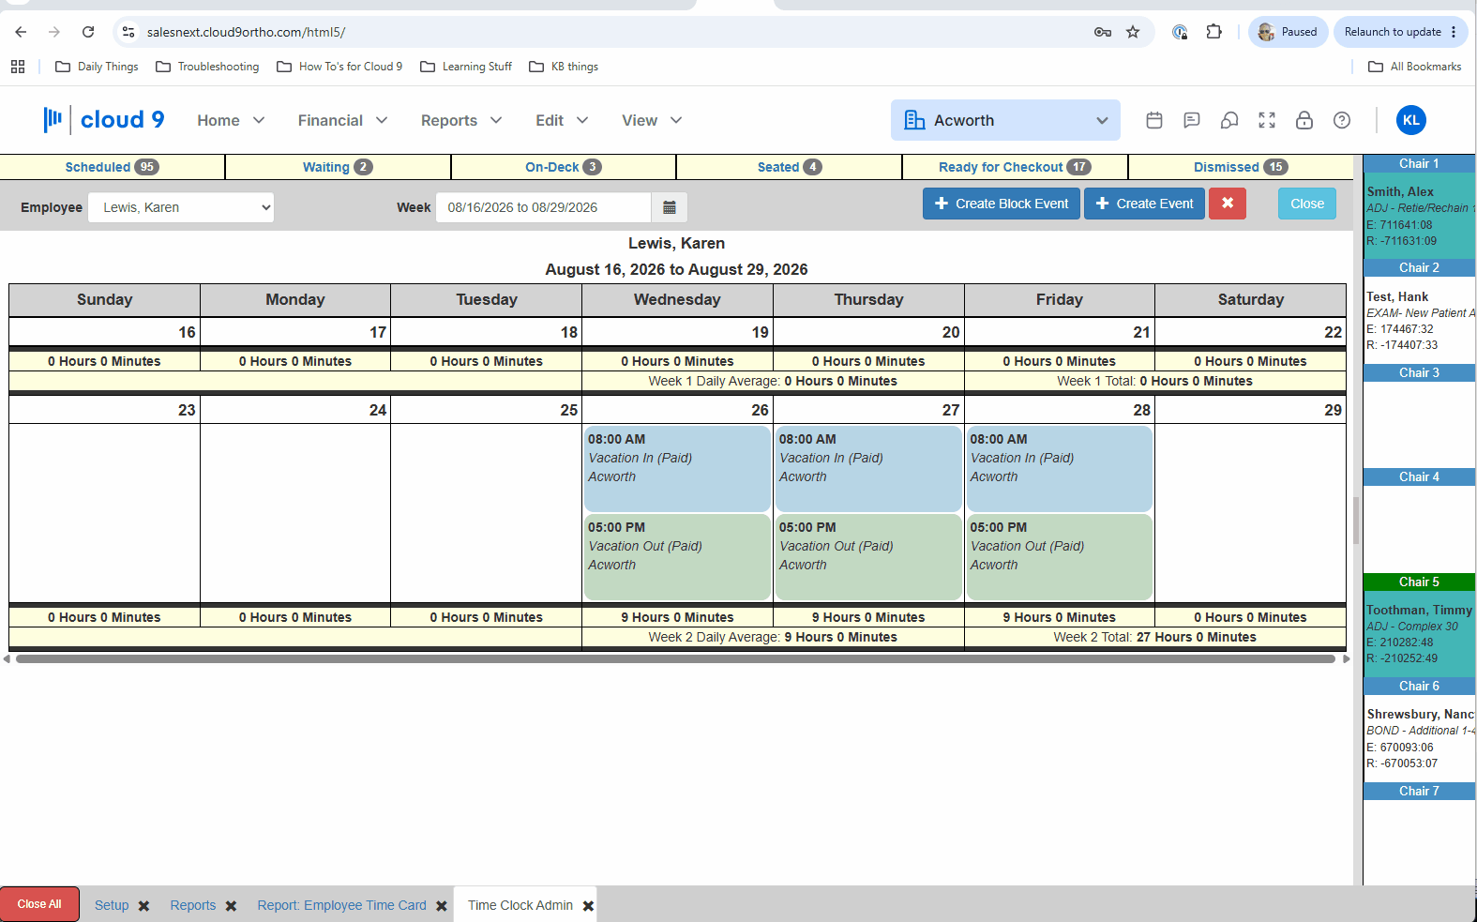Open Friday 28 Vacation In 08:00 AM event
The height and width of the screenshot is (922, 1477).
[1060, 469]
